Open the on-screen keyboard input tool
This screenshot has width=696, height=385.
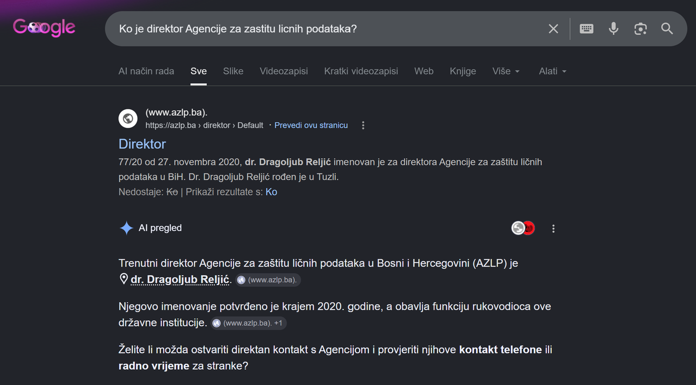click(587, 29)
